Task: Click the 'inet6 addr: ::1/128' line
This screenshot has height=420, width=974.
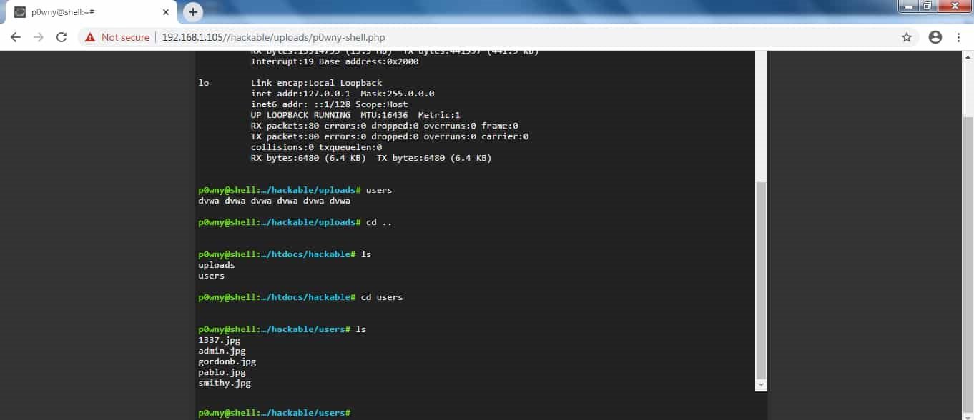Action: [329, 104]
